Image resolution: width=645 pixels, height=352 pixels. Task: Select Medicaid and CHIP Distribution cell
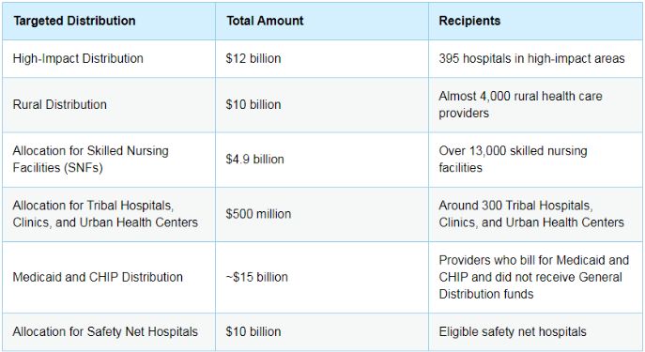click(109, 277)
